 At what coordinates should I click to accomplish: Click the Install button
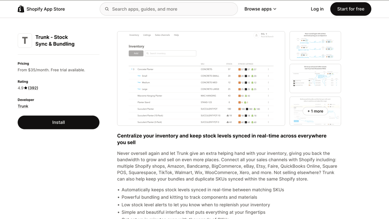(58, 122)
